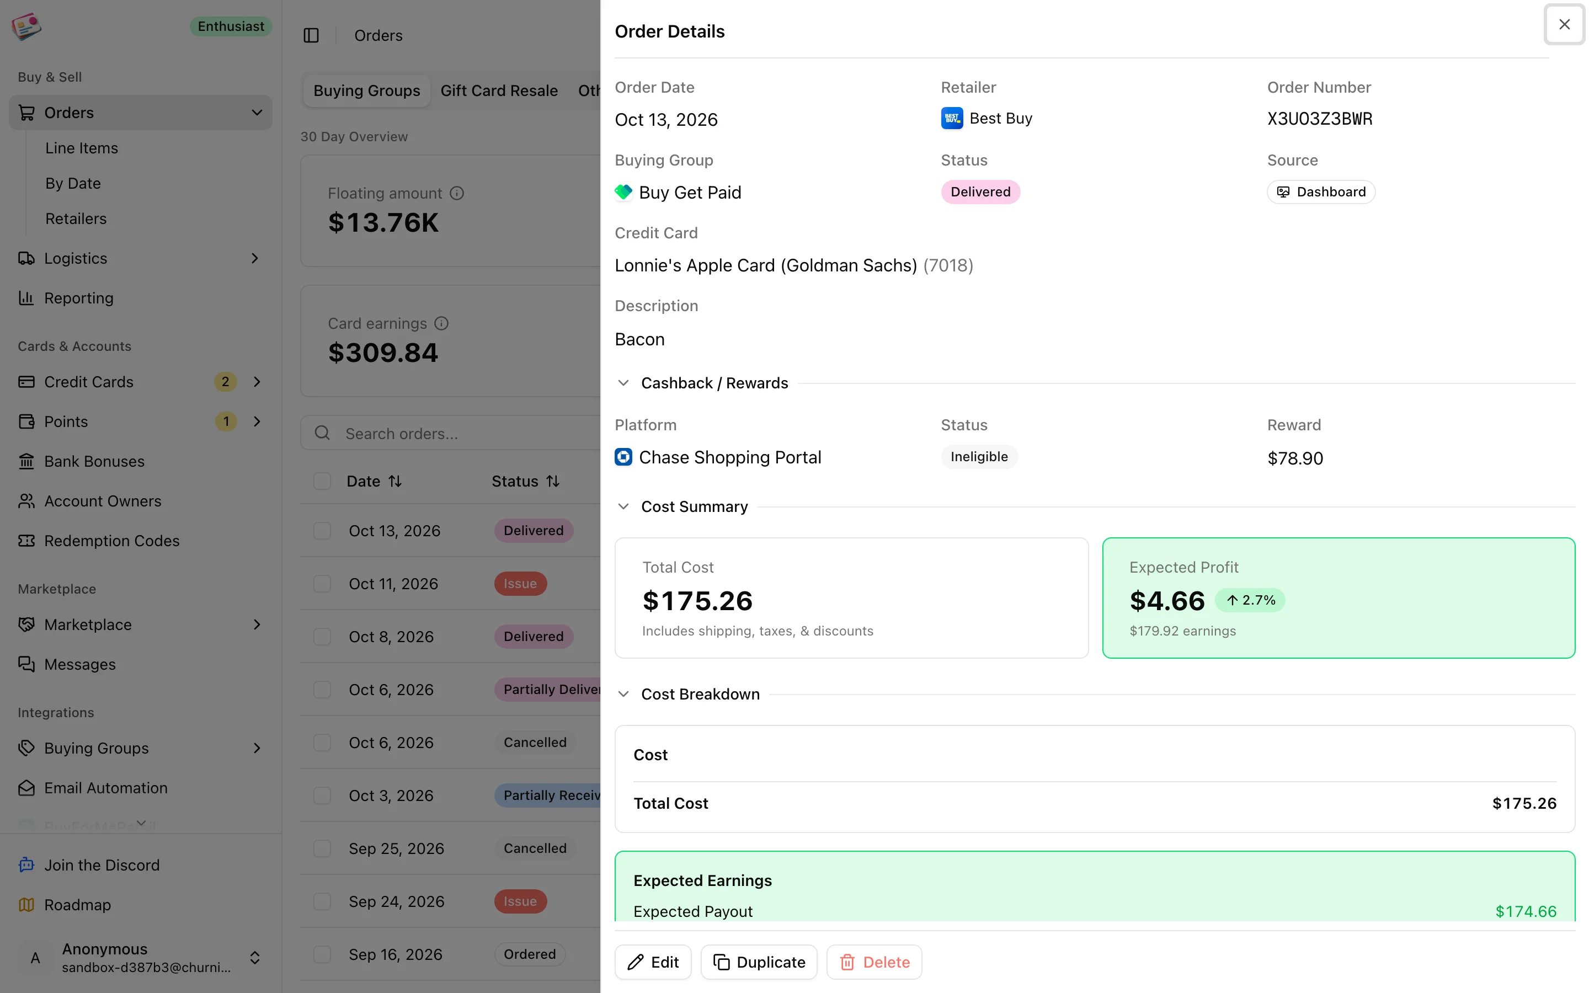
Task: Collapse the Cost Summary section
Action: (623, 506)
